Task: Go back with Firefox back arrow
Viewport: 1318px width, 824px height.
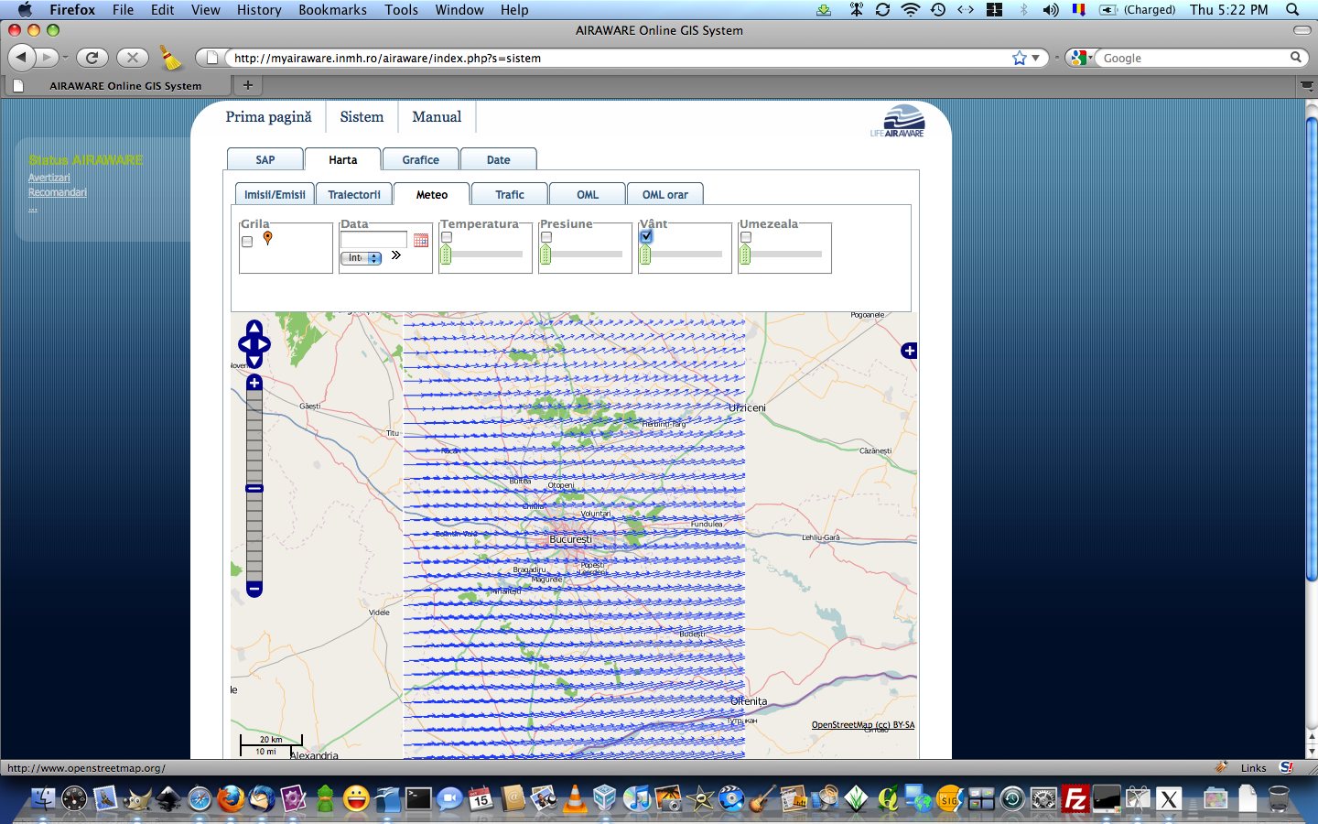Action: point(21,58)
